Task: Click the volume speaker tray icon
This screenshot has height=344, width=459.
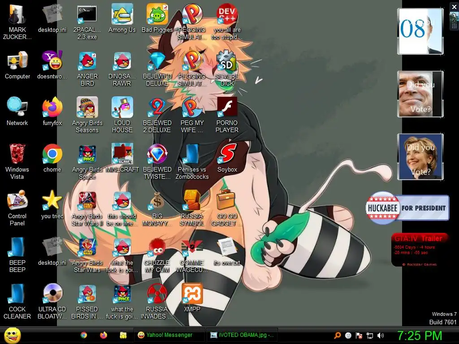Action: 381,335
